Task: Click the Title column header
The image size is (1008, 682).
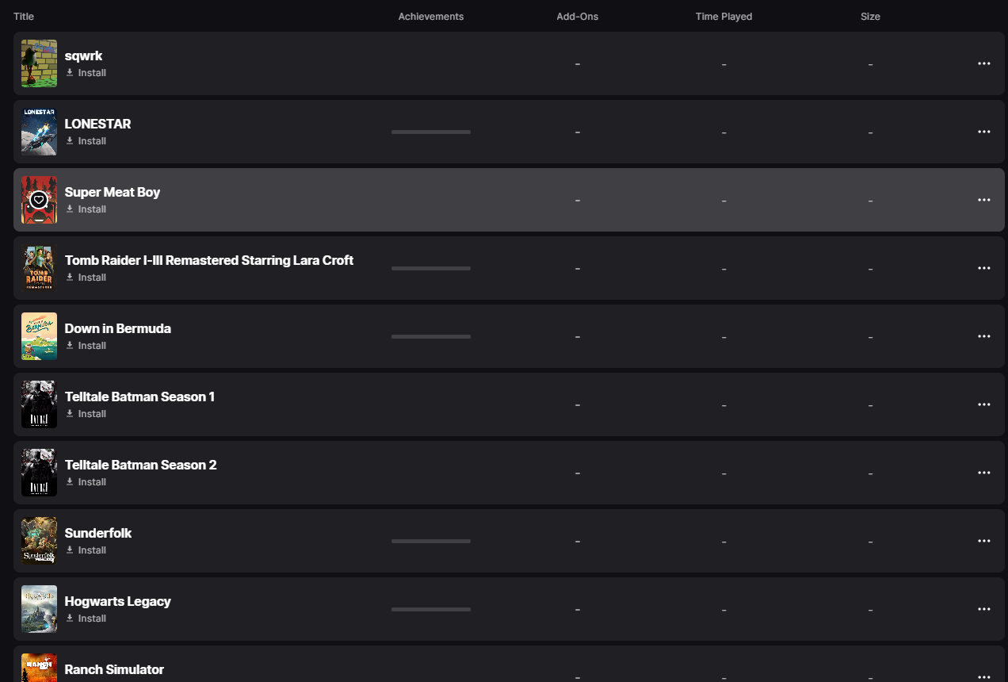Action: coord(24,17)
